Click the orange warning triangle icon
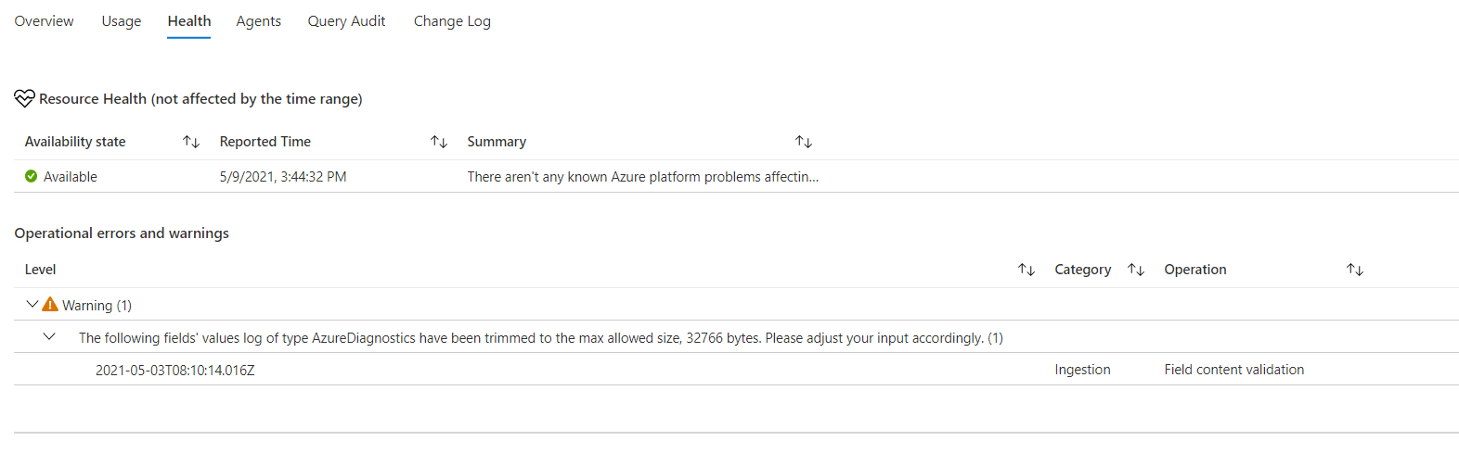1459x466 pixels. click(x=50, y=305)
